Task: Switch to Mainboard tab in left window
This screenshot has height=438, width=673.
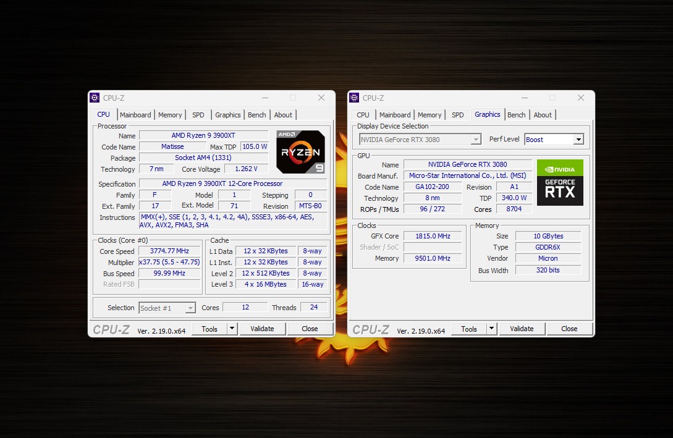Action: pyautogui.click(x=135, y=115)
